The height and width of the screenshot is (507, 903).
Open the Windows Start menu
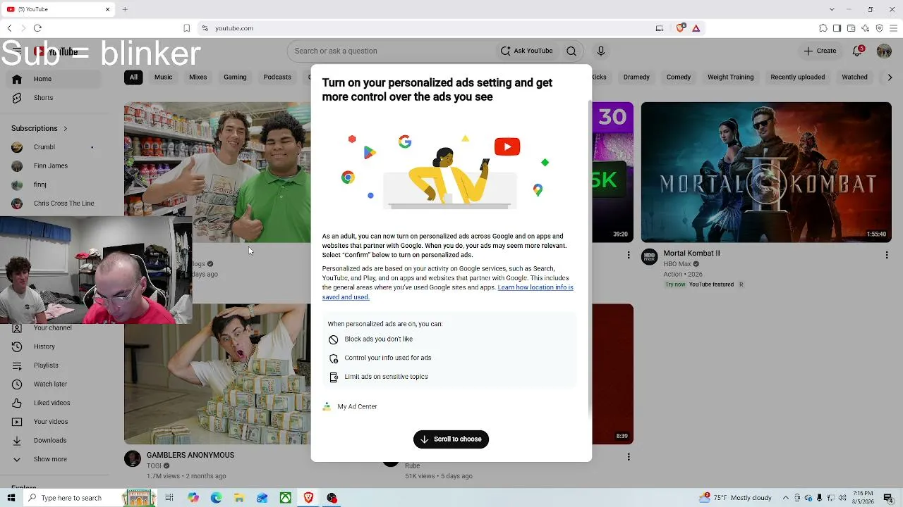coord(11,498)
